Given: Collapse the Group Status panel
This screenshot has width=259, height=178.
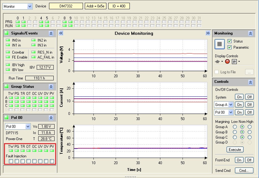Looking at the screenshot, I should coord(51,87).
